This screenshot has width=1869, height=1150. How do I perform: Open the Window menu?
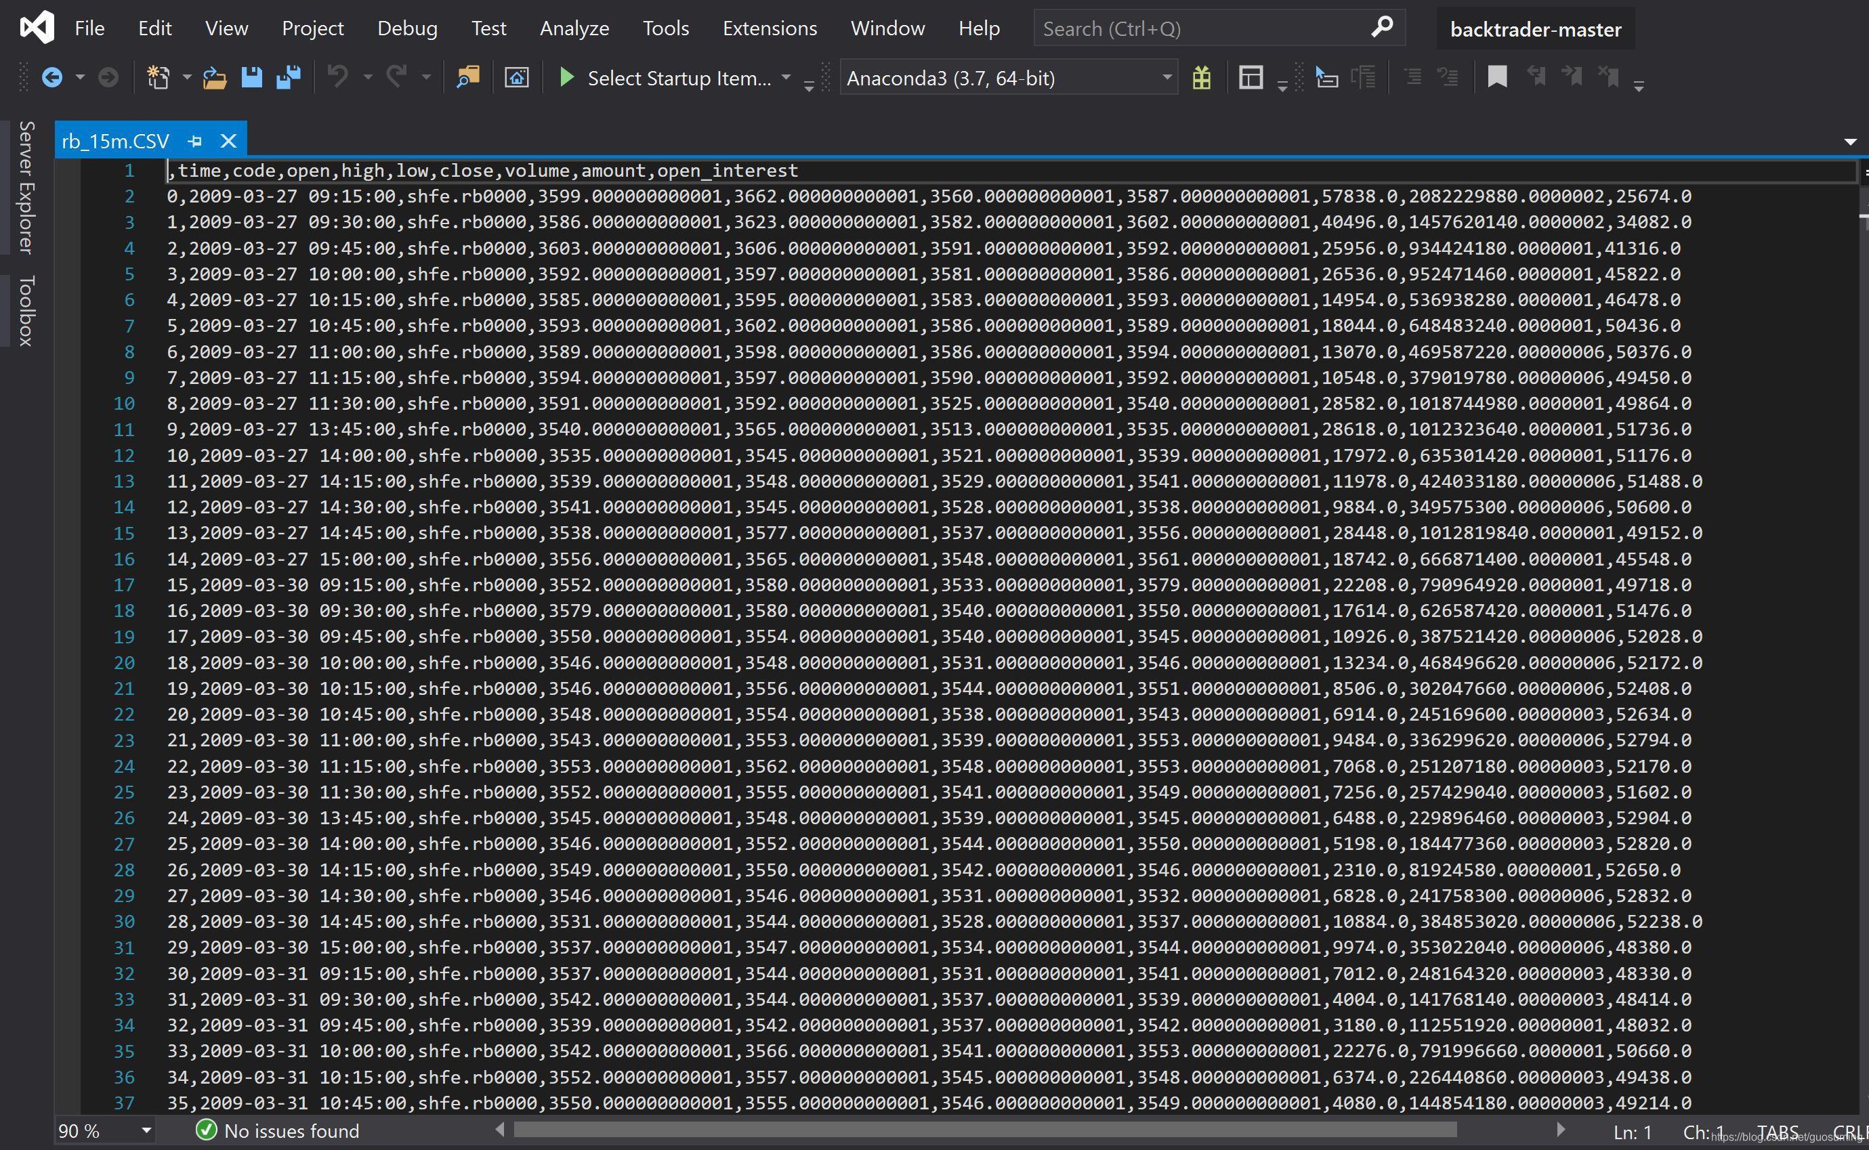887,28
